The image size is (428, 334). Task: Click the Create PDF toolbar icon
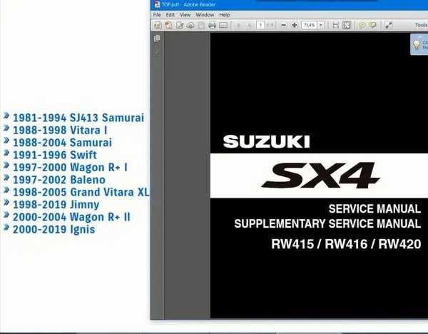pyautogui.click(x=168, y=25)
